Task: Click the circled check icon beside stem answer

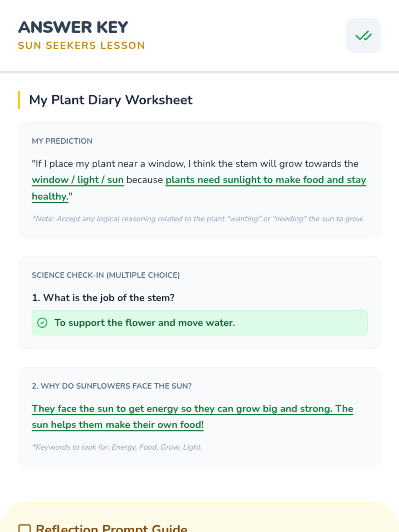Action: (x=42, y=323)
